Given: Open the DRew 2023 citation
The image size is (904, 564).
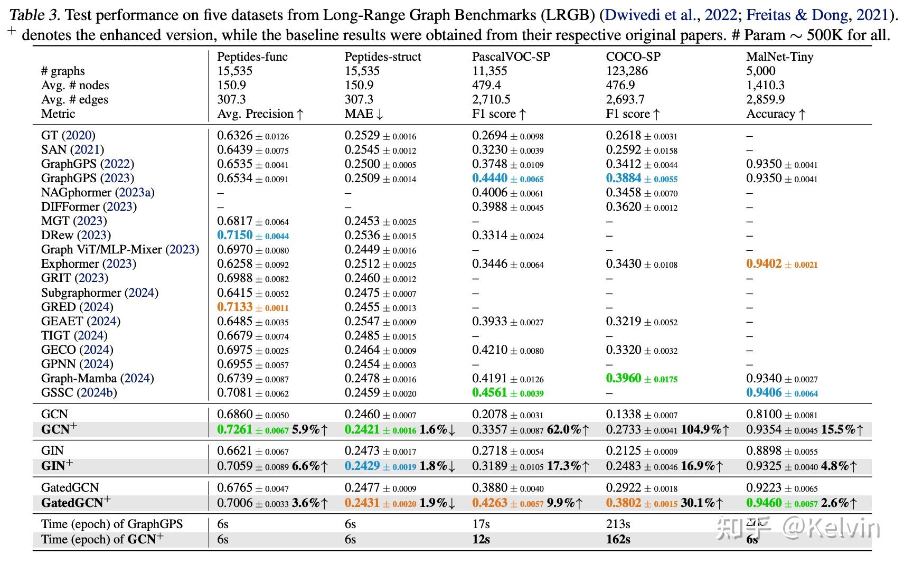Looking at the screenshot, I should (94, 235).
